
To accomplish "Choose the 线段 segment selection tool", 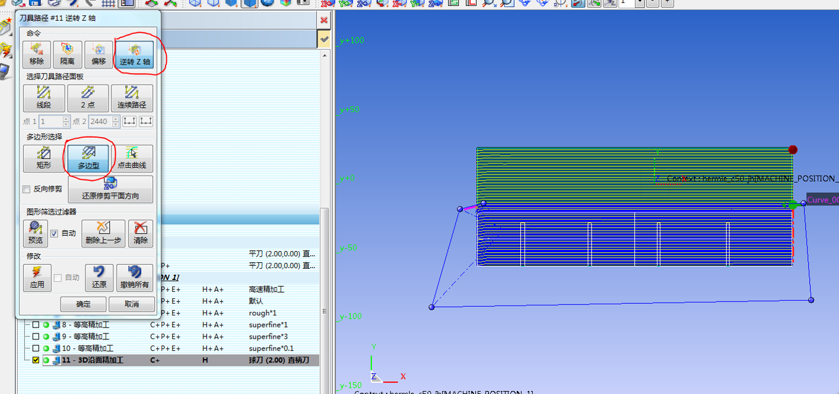I will pyautogui.click(x=44, y=98).
